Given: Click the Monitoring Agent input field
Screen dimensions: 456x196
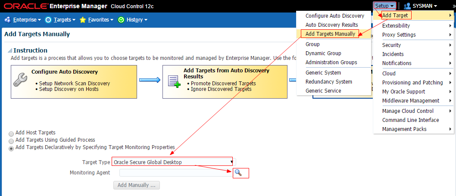Looking at the screenshot, I should coord(176,173).
